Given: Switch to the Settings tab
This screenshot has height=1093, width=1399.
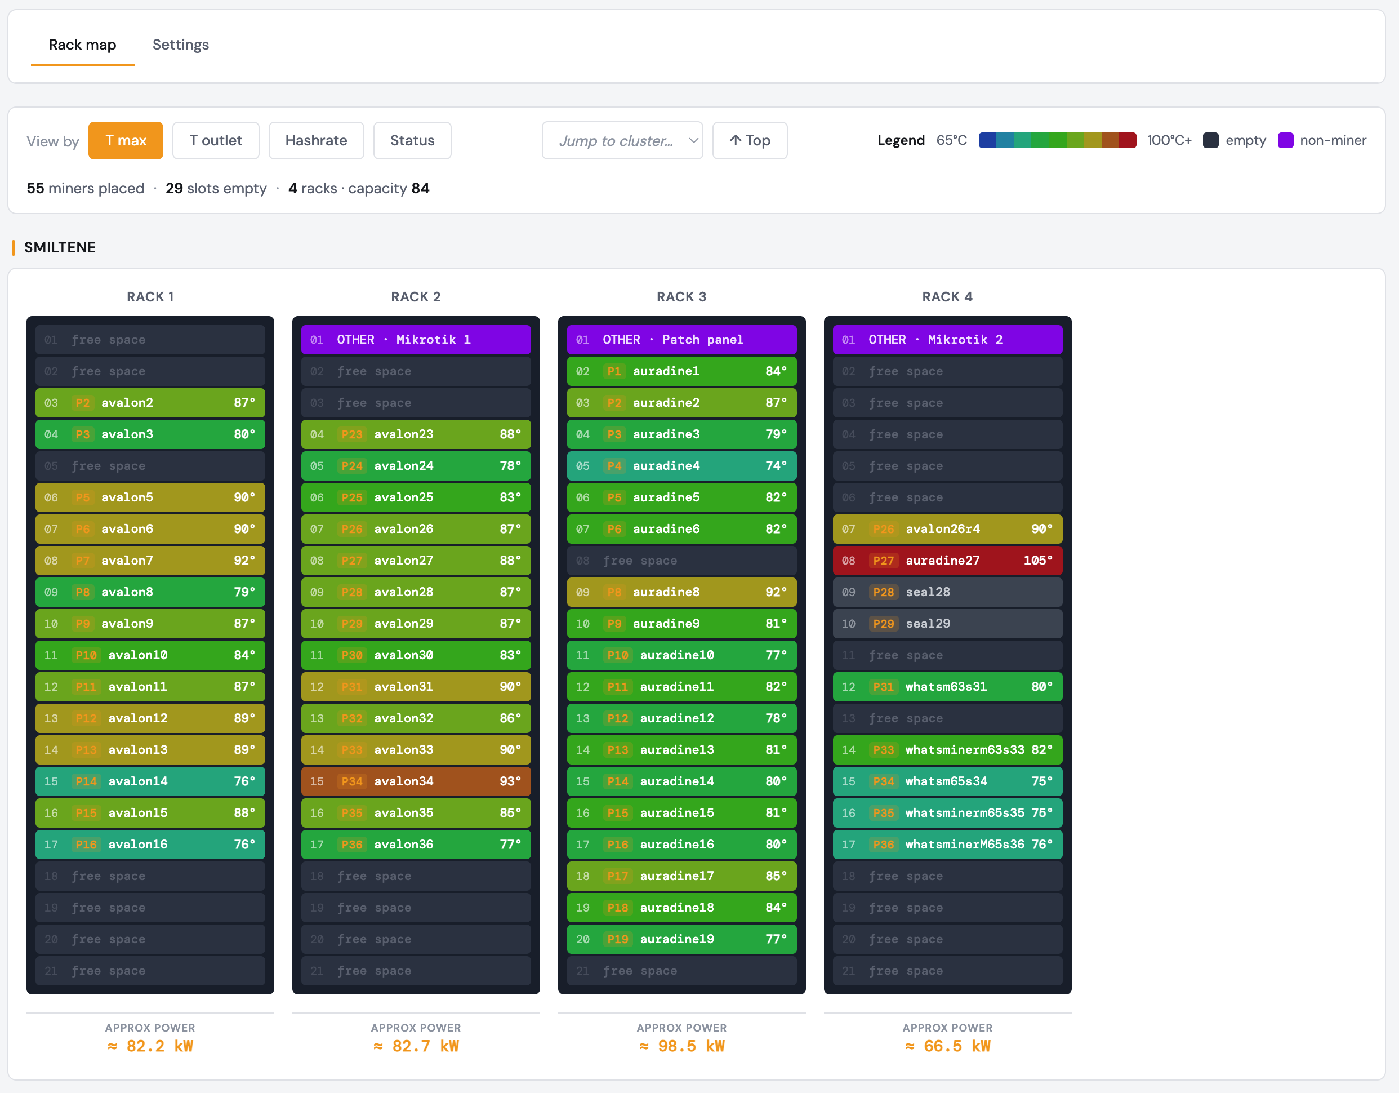Looking at the screenshot, I should click(x=181, y=45).
